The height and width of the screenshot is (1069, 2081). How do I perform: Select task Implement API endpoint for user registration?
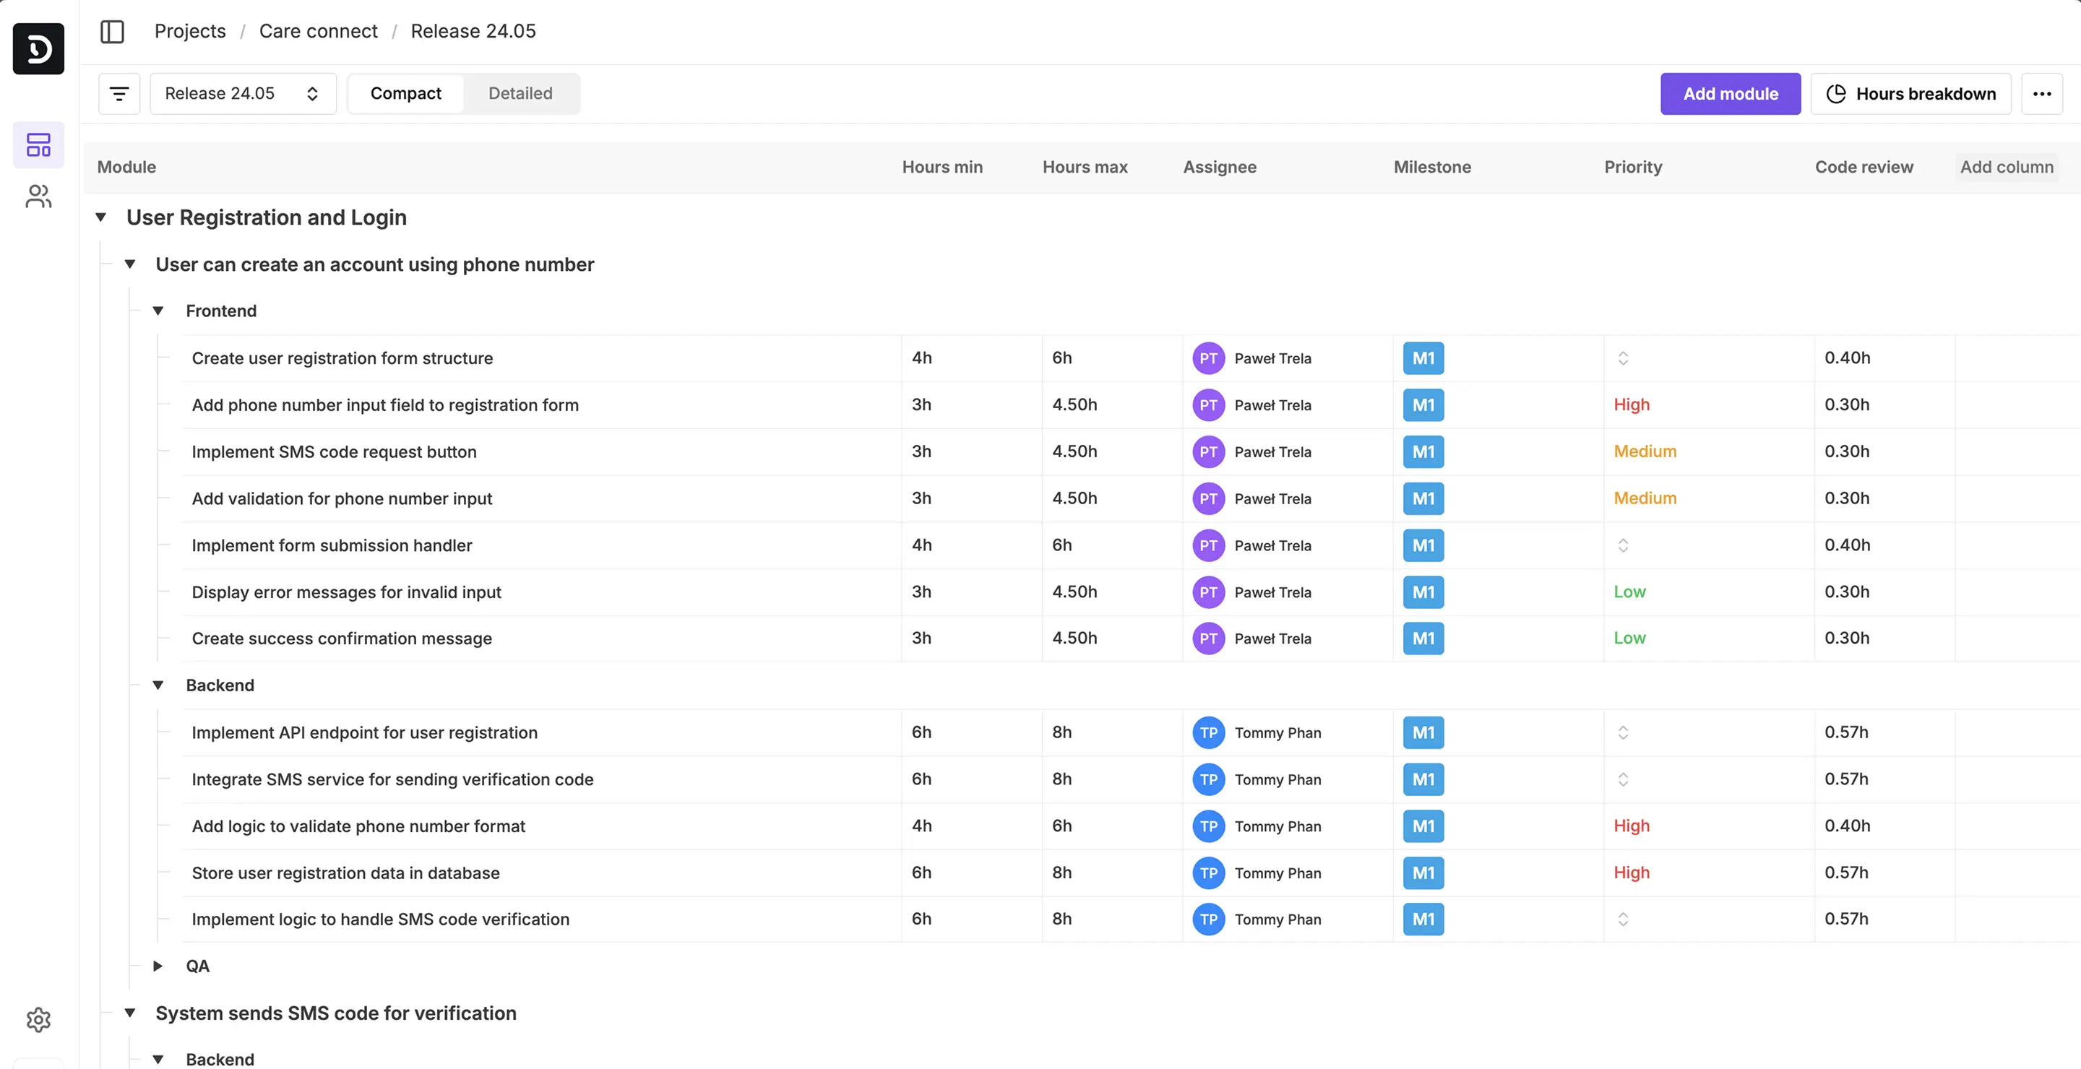coord(364,733)
